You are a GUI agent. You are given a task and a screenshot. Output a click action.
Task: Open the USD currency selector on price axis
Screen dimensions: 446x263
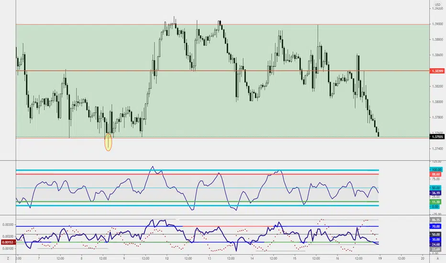click(x=437, y=5)
